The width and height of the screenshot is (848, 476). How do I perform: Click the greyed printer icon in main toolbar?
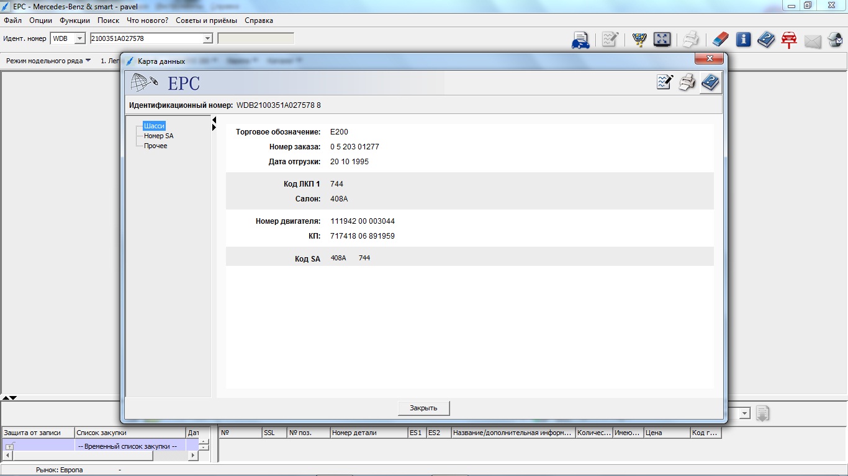pyautogui.click(x=691, y=40)
